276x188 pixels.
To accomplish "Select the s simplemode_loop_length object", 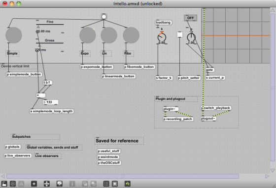I will point(51,111).
